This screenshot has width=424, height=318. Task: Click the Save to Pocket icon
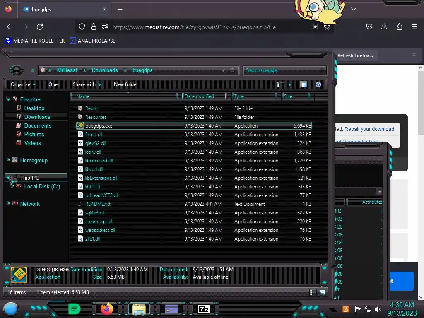click(x=369, y=26)
